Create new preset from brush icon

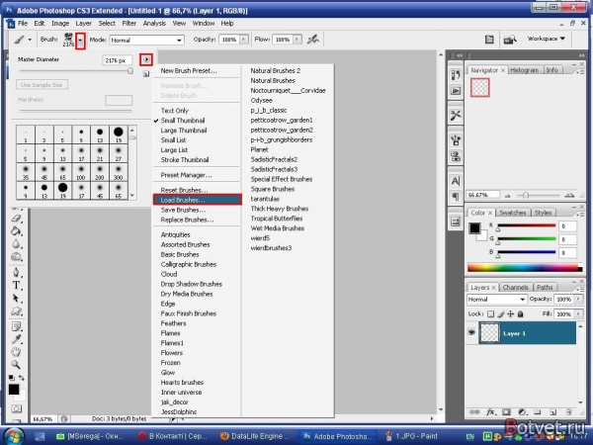(x=146, y=74)
